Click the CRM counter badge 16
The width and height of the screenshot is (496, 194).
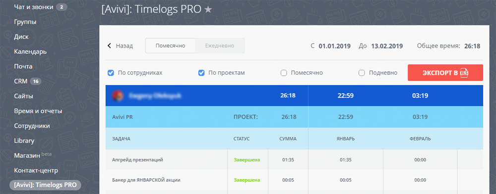click(x=36, y=81)
